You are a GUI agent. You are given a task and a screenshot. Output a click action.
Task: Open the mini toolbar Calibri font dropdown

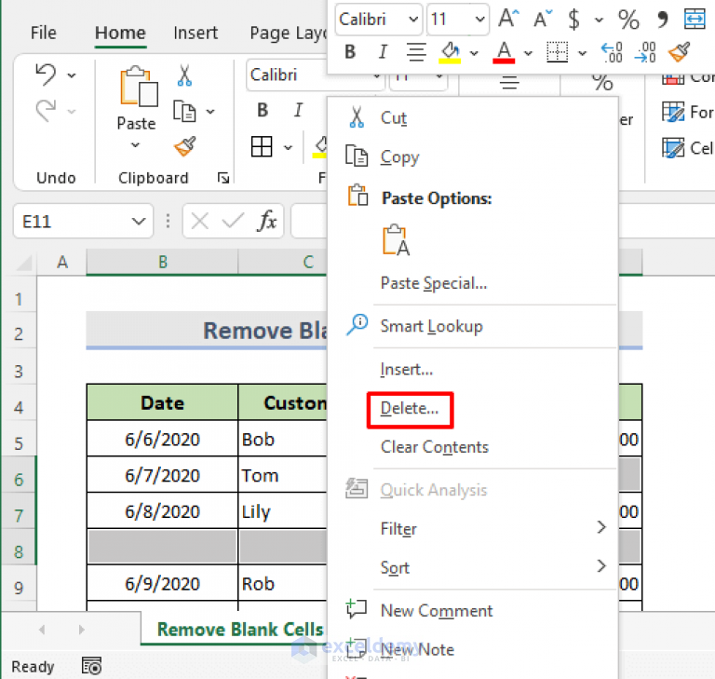[413, 20]
